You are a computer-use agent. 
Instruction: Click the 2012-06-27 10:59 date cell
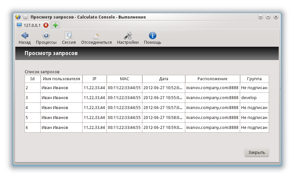pyautogui.click(x=164, y=128)
